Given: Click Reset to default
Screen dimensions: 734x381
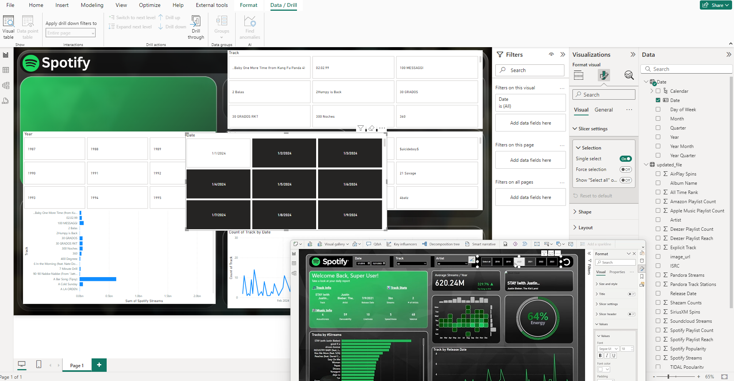Looking at the screenshot, I should click(593, 196).
